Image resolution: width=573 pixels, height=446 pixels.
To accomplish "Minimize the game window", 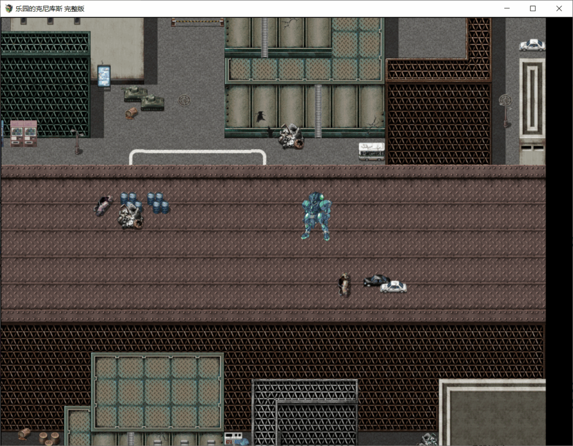I will (507, 8).
